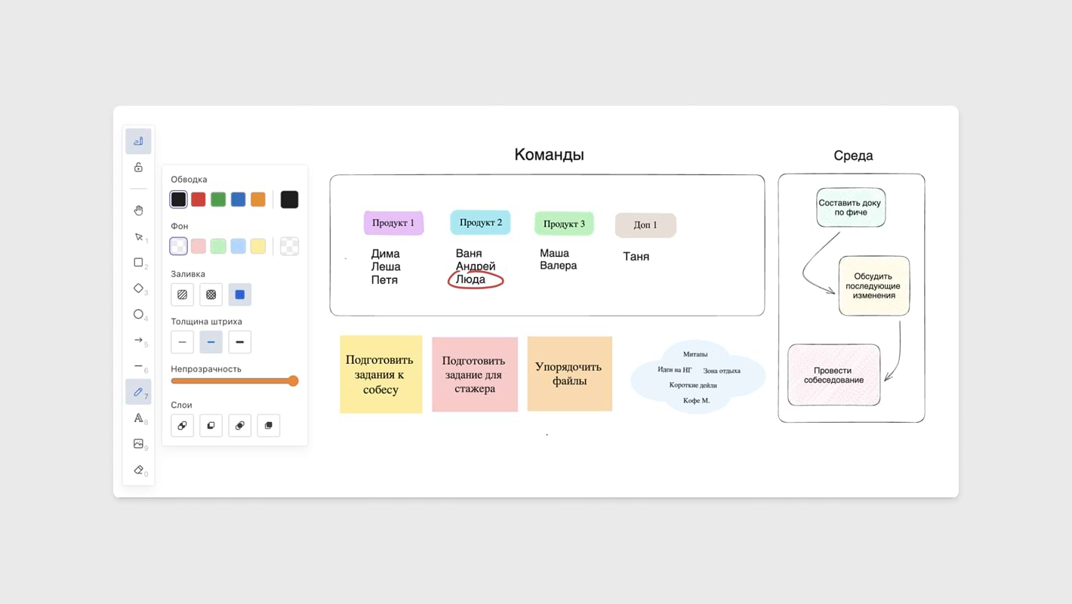Choose the Diamond shape tool
The image size is (1072, 604).
point(138,288)
